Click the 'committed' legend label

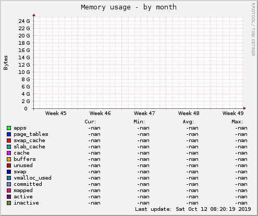(28, 184)
